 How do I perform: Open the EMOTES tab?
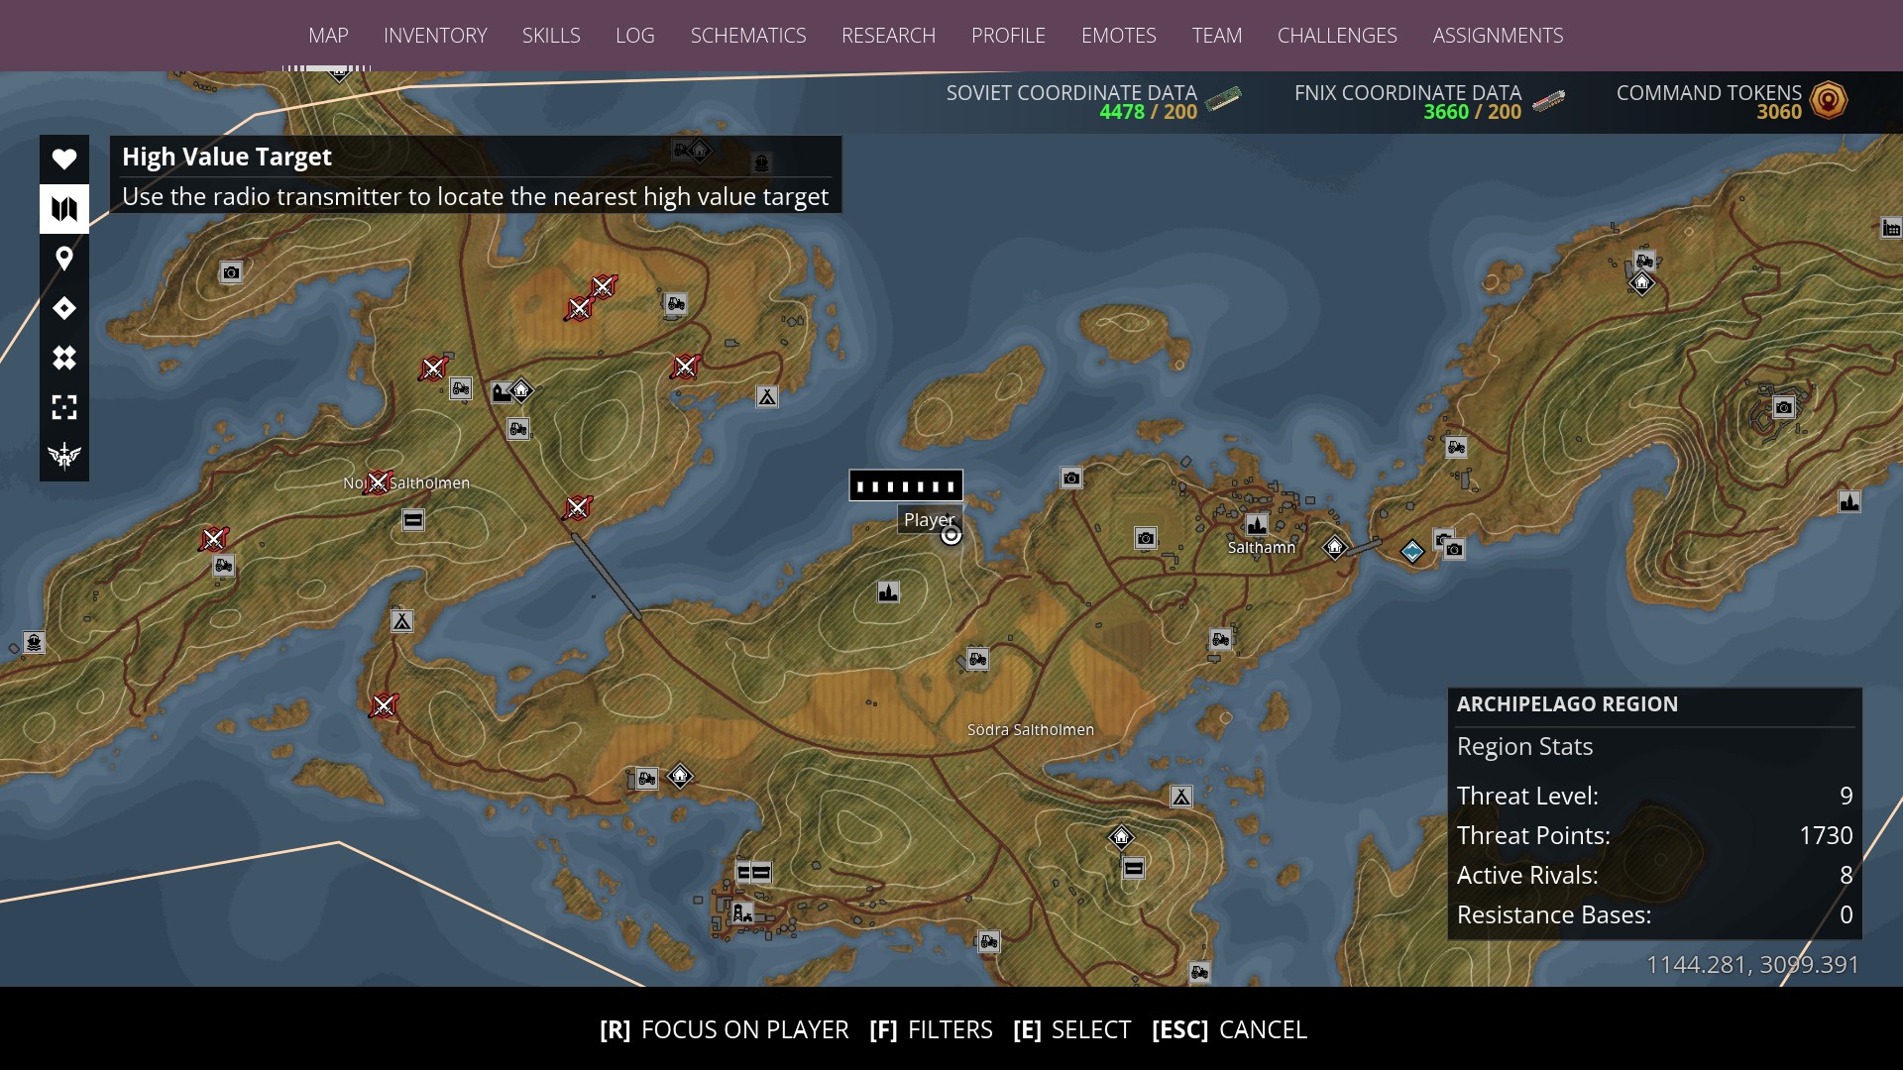(x=1118, y=36)
